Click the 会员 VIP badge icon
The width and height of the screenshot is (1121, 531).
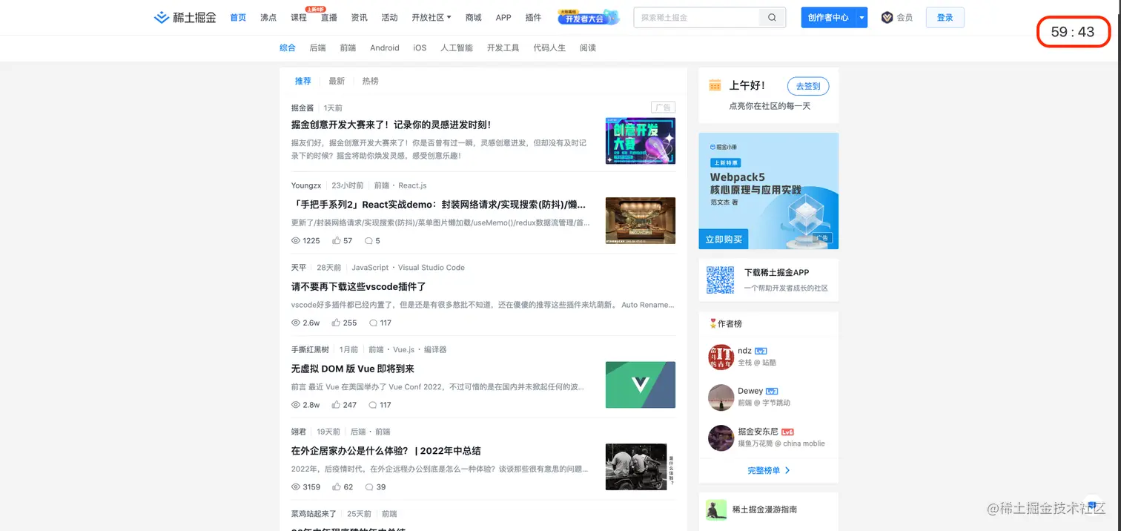[x=887, y=17]
